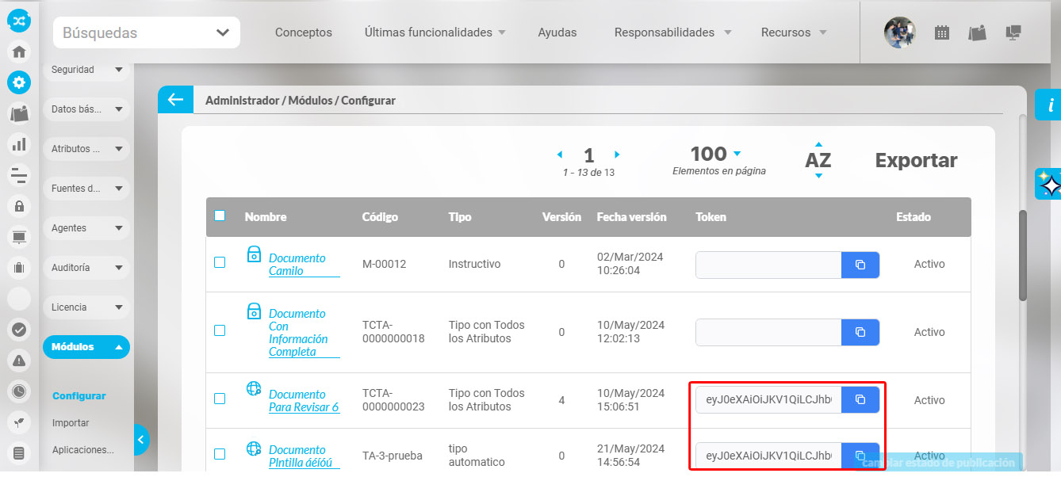Check the Documento Con Información Completa row

tap(220, 330)
